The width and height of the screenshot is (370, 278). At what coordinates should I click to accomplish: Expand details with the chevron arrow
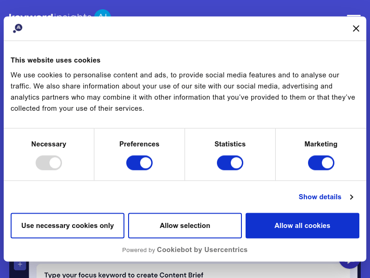click(x=351, y=197)
